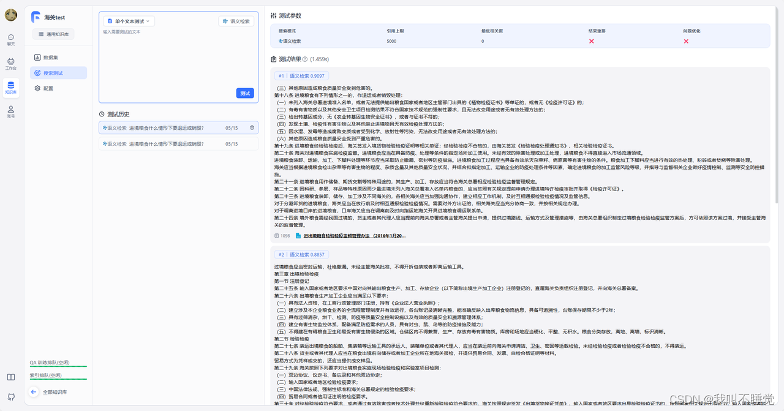Open 配置 settings in the left menu
Screen dimensions: 784x411
coord(48,88)
